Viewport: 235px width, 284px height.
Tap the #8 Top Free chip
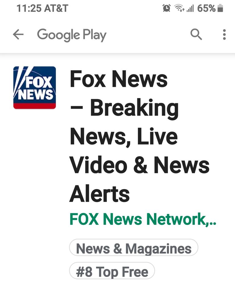tap(112, 271)
